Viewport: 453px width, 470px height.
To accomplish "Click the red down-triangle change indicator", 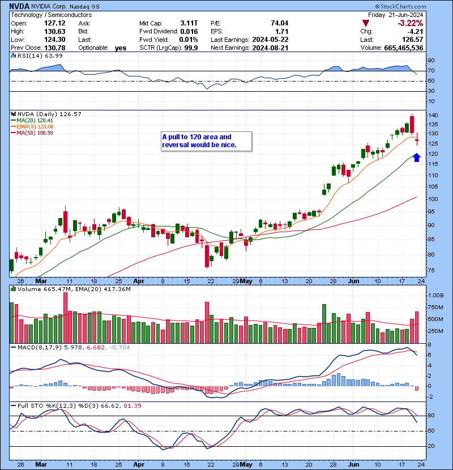I will click(366, 23).
